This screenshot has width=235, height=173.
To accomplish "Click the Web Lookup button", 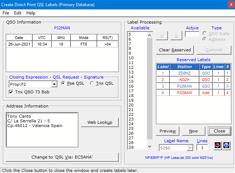I will [100, 122].
